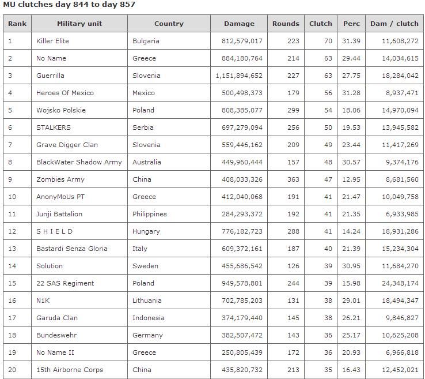
Task: Select the Killer Elite unit name
Action: [52, 41]
